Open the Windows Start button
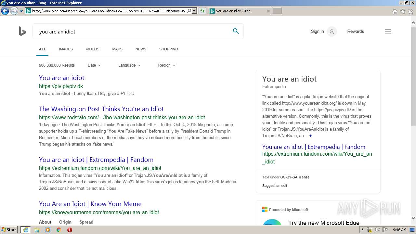Image resolution: width=416 pixels, height=234 pixels. coord(9,229)
